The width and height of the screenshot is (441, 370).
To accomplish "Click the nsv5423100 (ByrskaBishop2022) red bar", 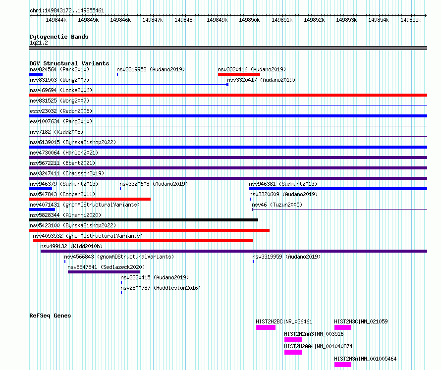I will tap(149, 230).
